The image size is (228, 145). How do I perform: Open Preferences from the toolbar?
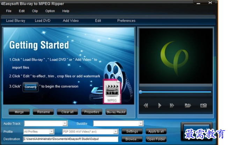pos(126,21)
